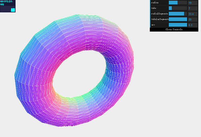201x137 pixels.
Task: Click the arc slider bar
Action: (x=178, y=25)
